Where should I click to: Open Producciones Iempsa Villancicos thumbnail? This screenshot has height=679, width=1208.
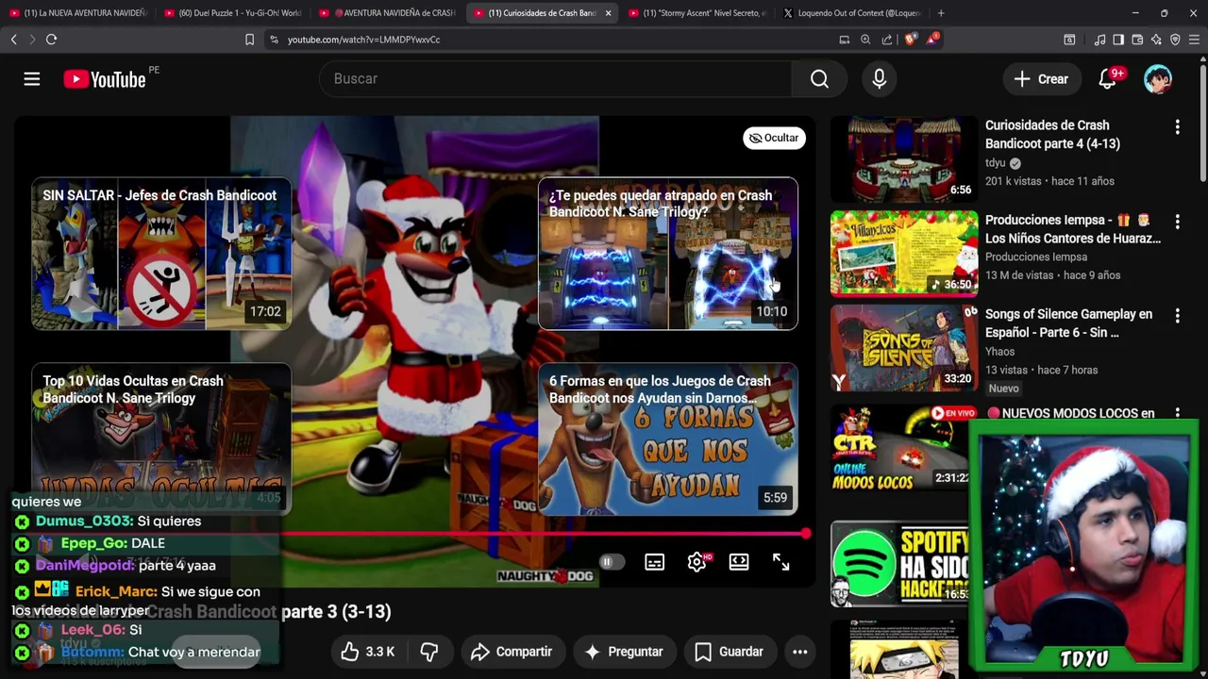point(904,253)
